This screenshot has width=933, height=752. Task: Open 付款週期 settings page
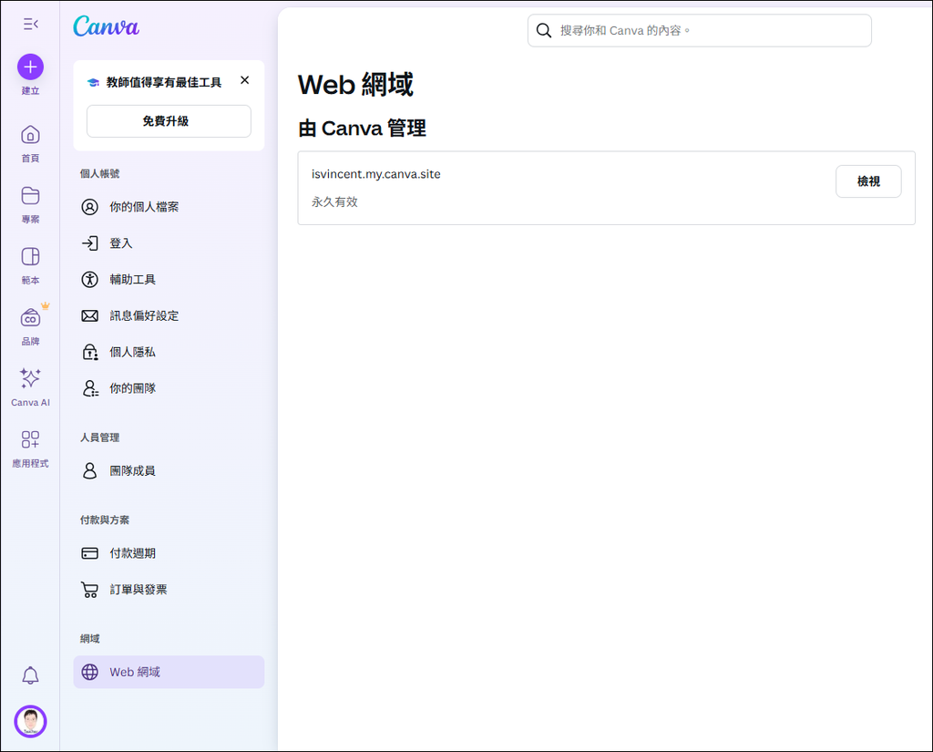pos(169,553)
